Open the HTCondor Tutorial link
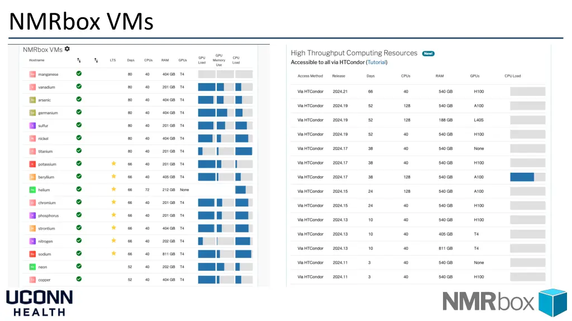The width and height of the screenshot is (572, 321). pos(376,62)
